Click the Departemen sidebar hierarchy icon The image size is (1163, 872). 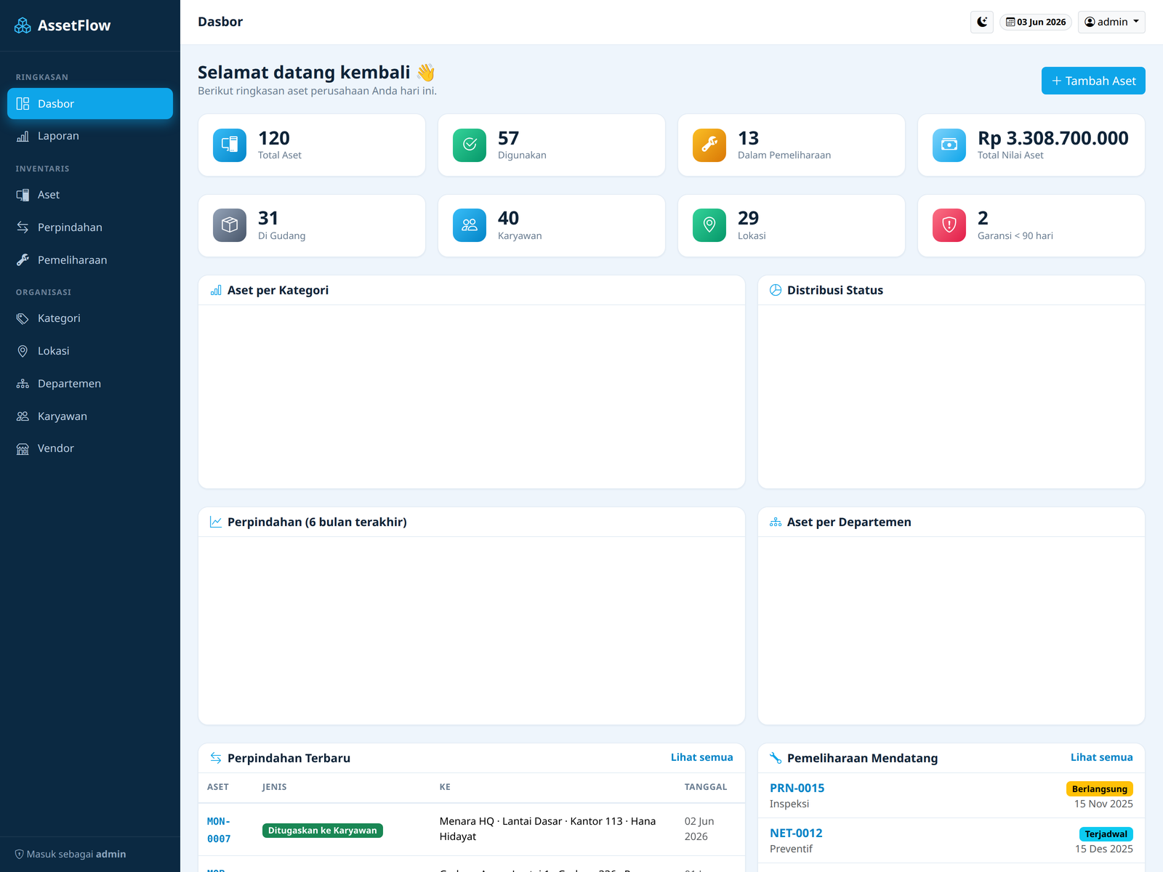coord(23,384)
